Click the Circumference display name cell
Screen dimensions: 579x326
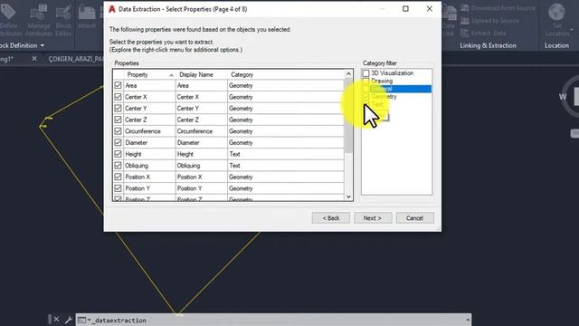click(x=202, y=131)
